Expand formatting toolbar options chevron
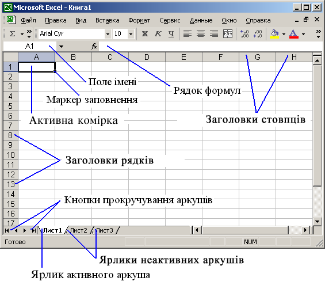 [318, 34]
